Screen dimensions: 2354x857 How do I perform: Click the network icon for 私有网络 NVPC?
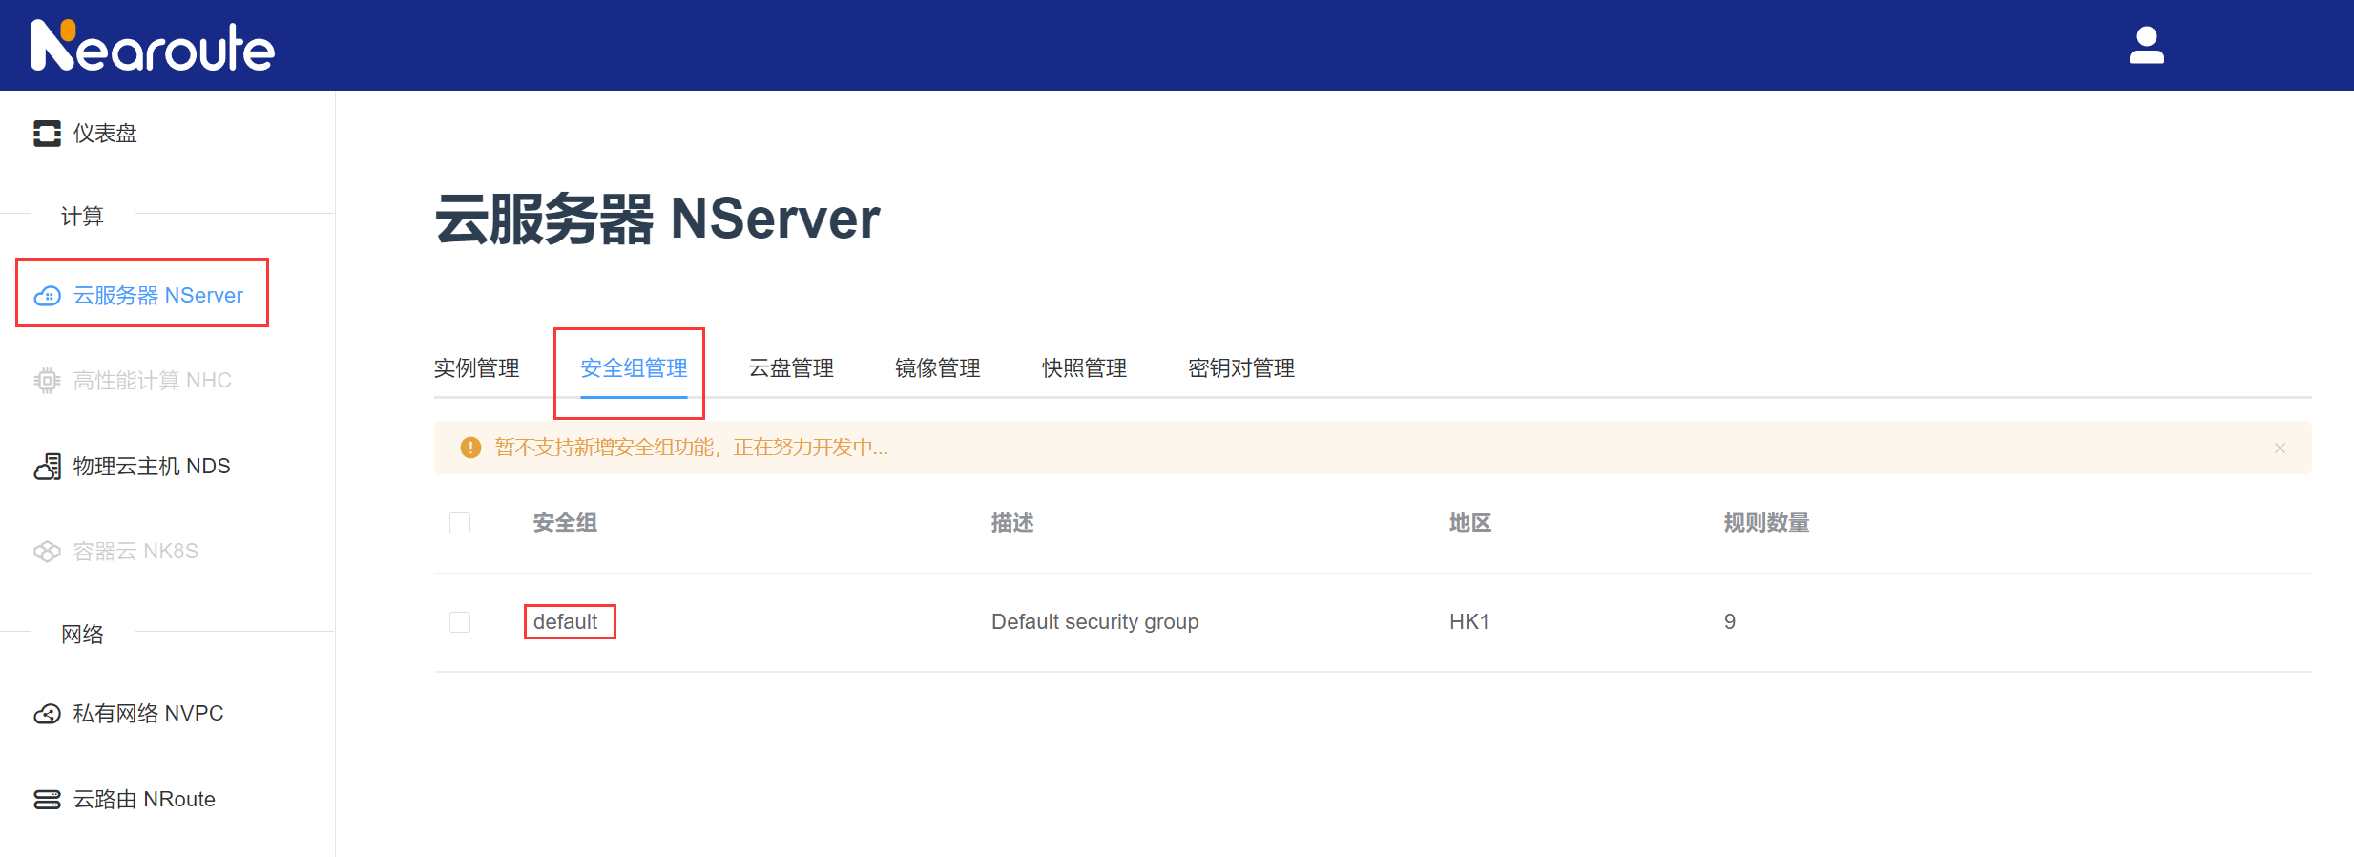pos(47,714)
